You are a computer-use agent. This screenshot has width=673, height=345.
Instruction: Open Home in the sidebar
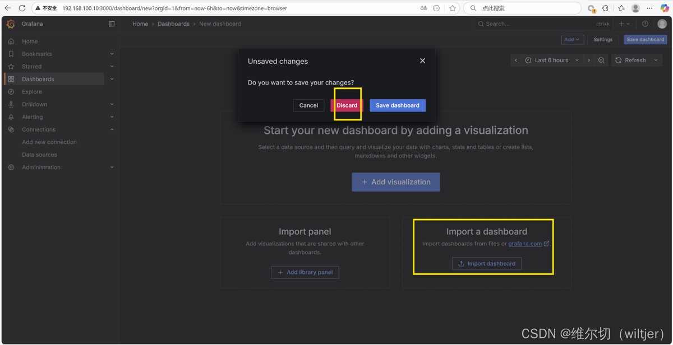[x=30, y=41]
